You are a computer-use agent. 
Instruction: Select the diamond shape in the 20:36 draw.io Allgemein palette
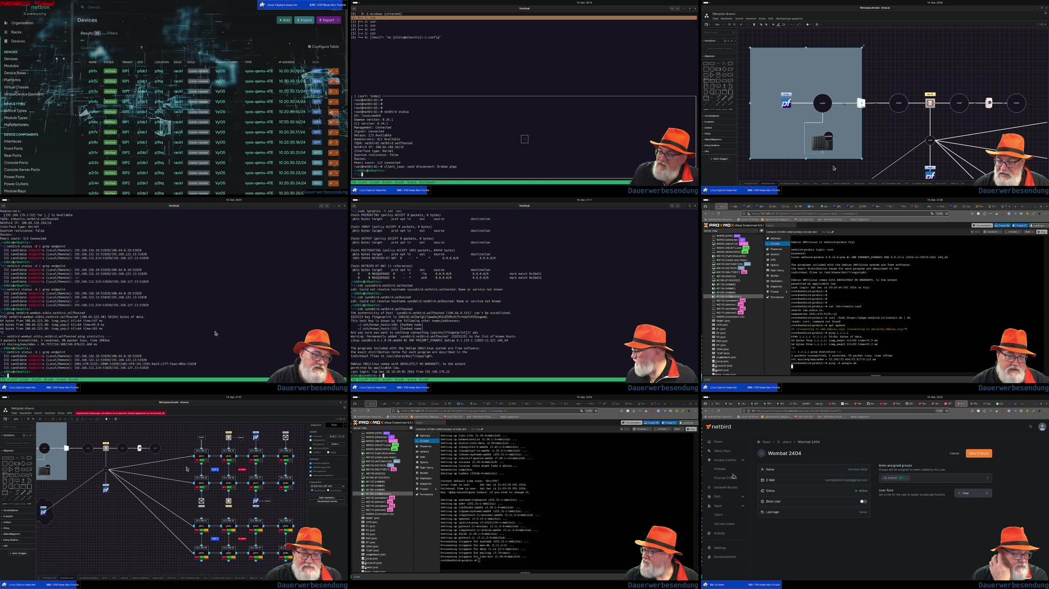click(724, 69)
